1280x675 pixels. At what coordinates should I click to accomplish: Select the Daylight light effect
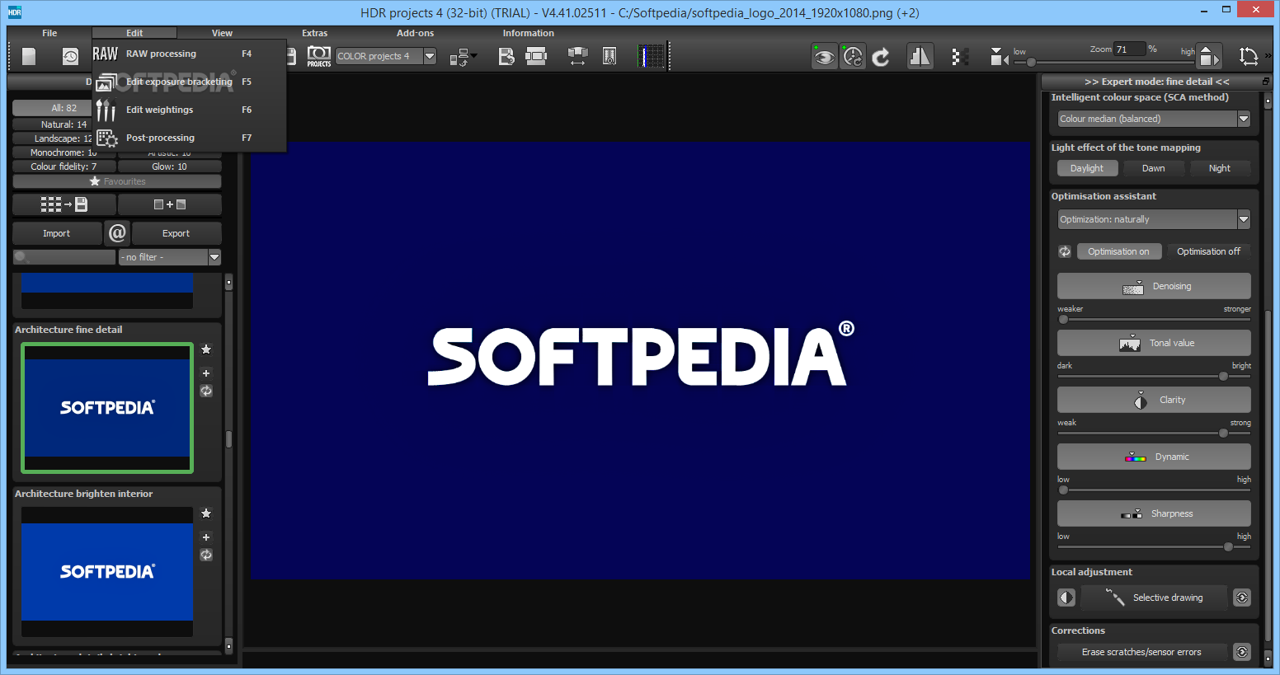point(1087,168)
